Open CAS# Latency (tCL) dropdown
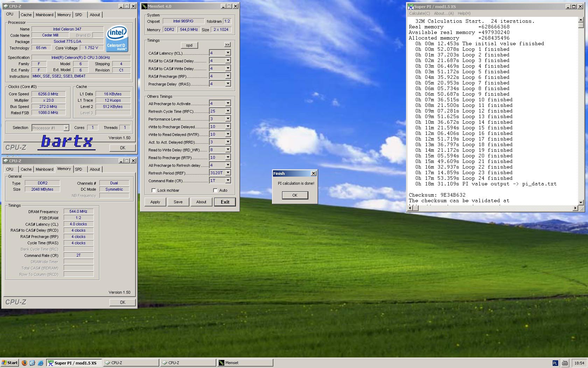 [x=228, y=53]
